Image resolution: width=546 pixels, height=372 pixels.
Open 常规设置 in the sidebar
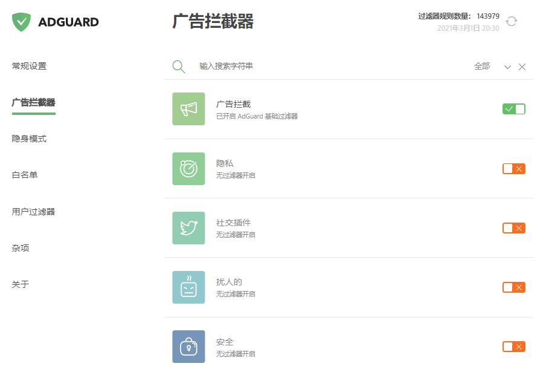(29, 66)
